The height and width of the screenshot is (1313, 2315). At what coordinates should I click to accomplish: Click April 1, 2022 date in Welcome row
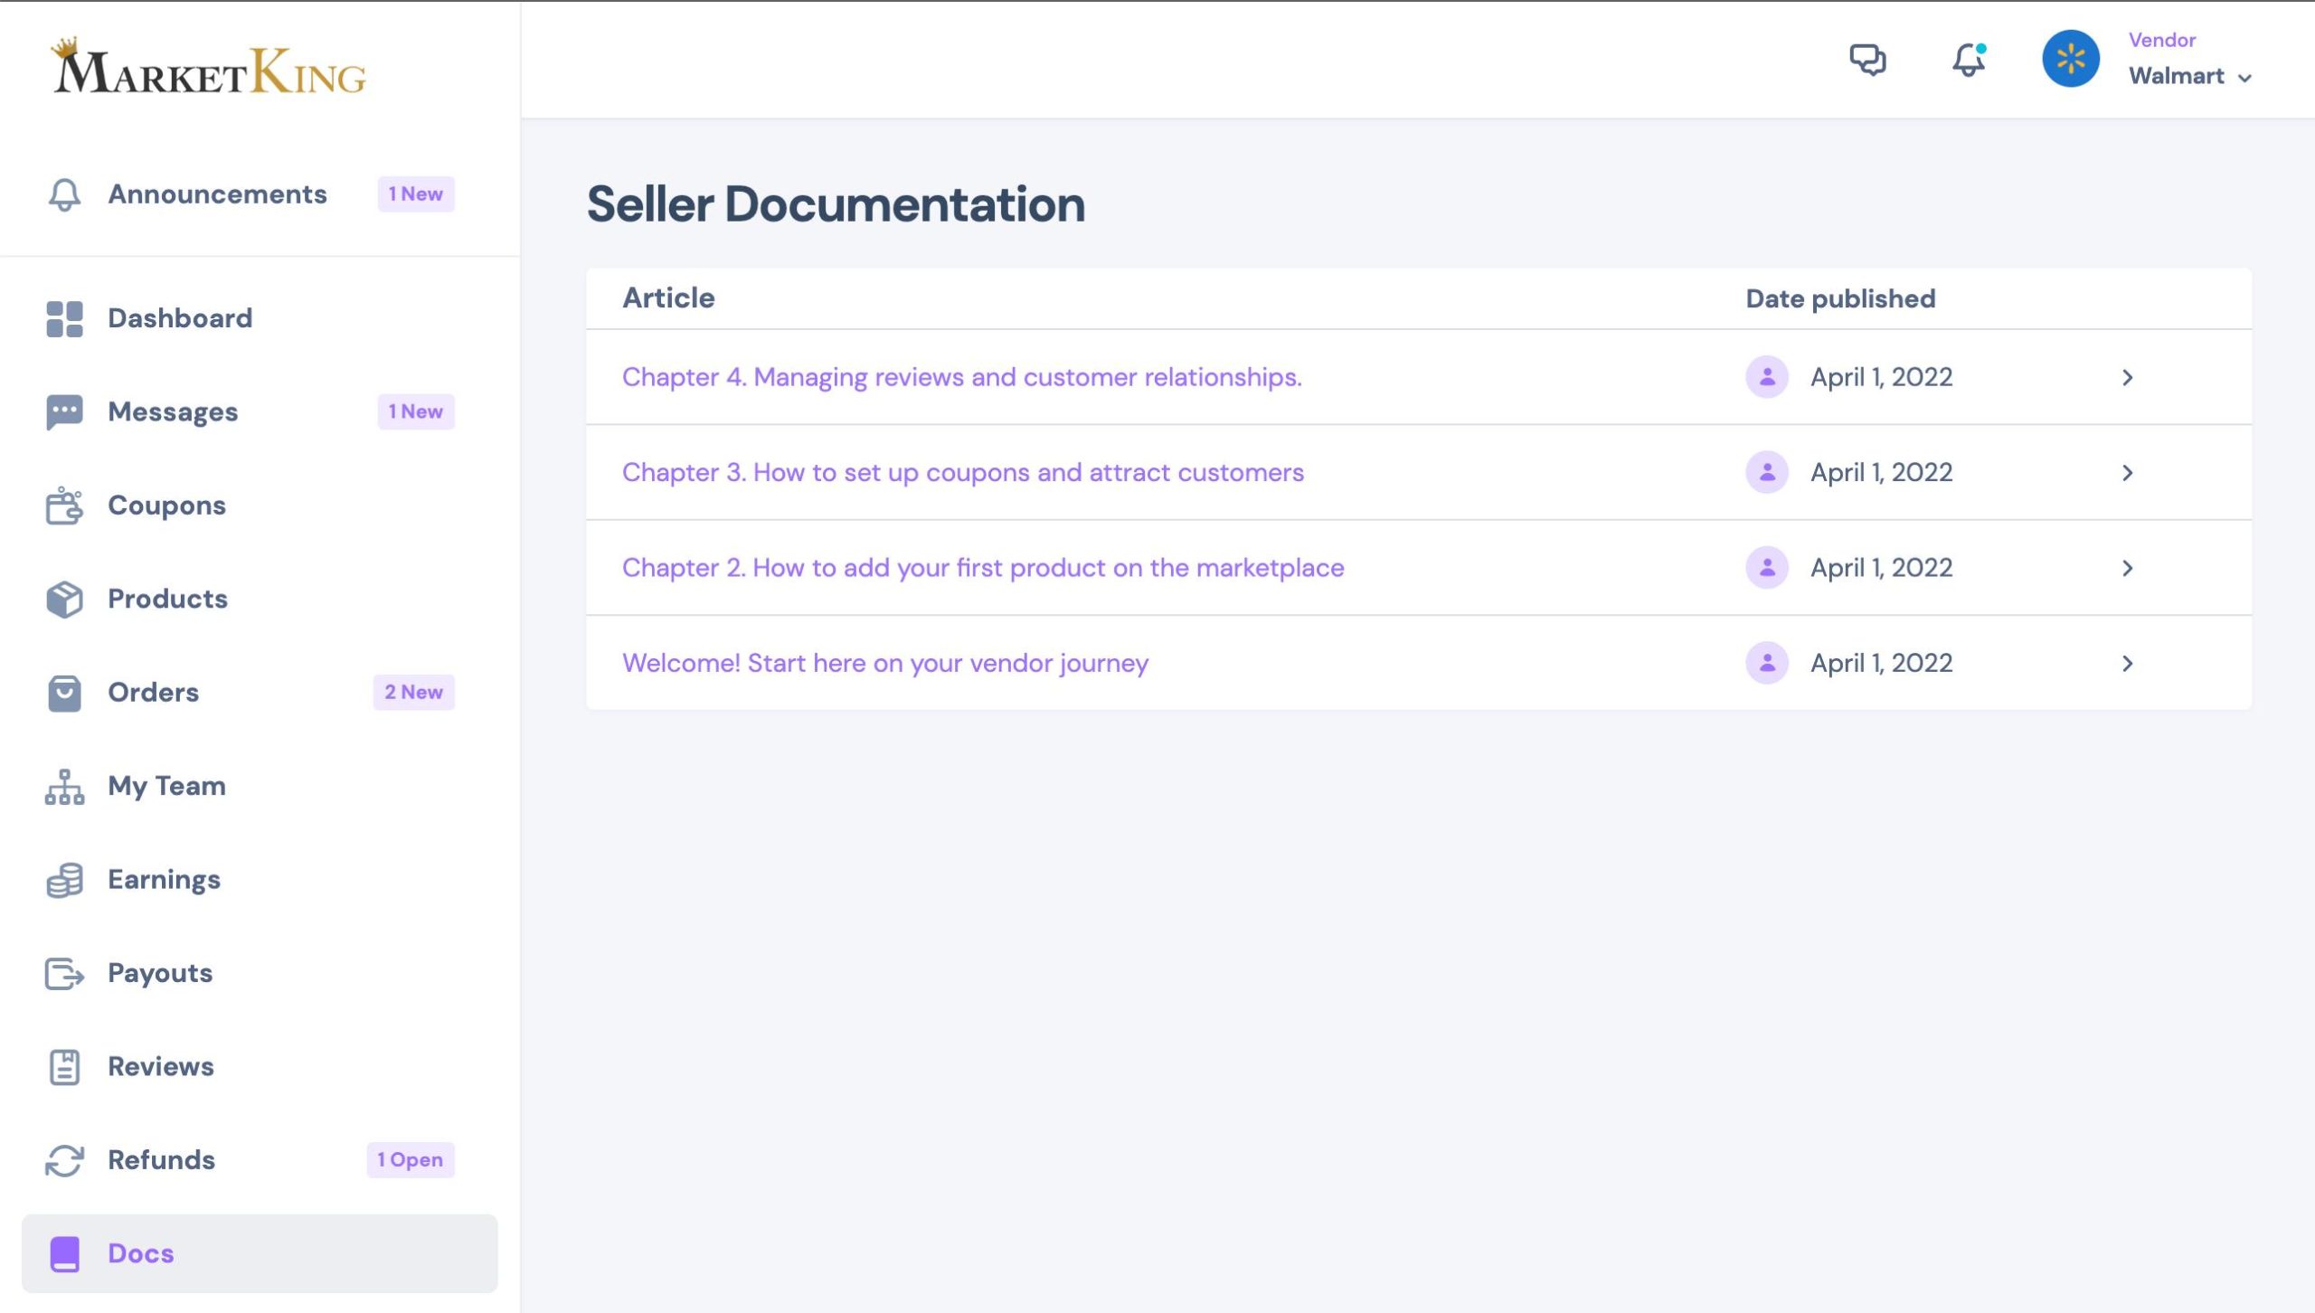[1881, 664]
